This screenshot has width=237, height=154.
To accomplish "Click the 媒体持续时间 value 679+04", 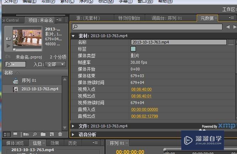I will pos(137,82).
